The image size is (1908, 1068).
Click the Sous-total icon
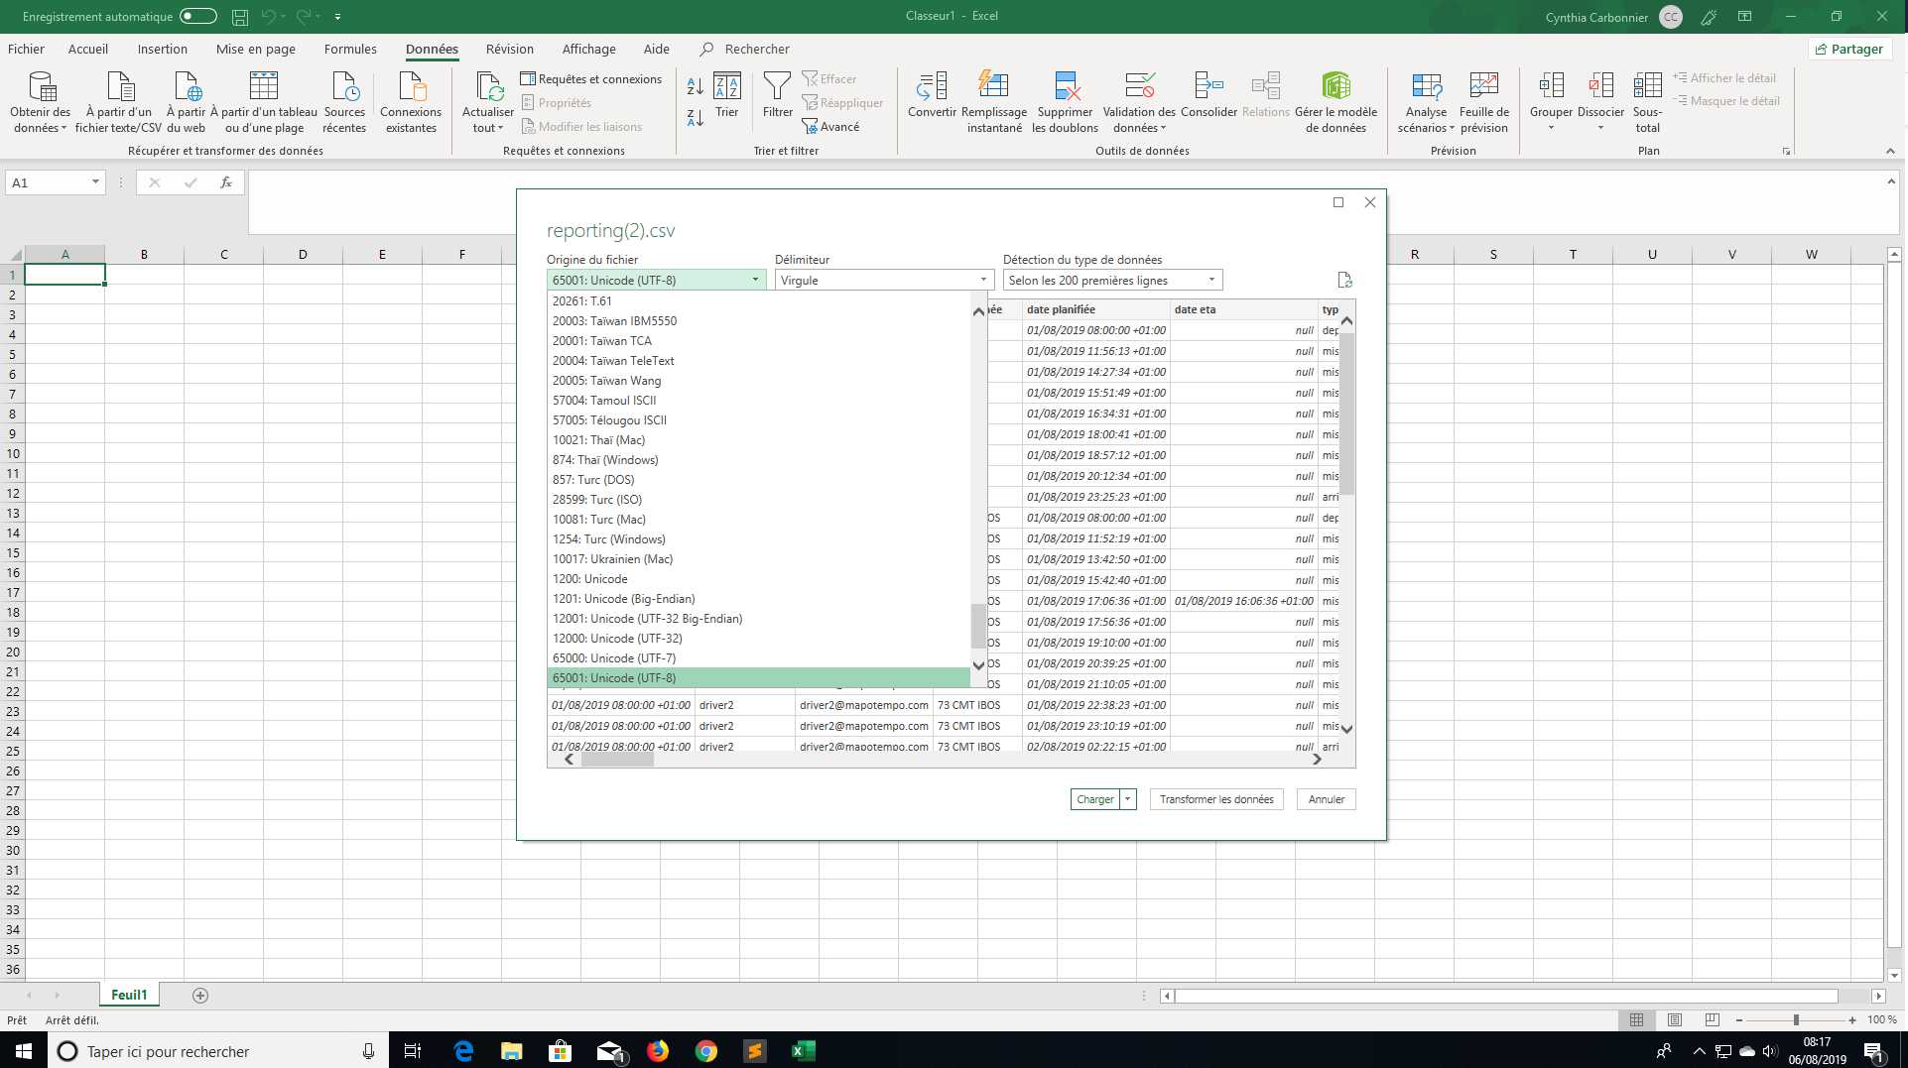click(1647, 86)
